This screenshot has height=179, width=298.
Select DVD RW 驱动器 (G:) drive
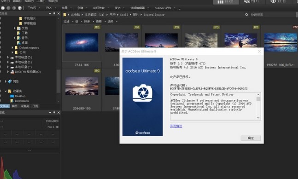pyautogui.click(x=28, y=72)
